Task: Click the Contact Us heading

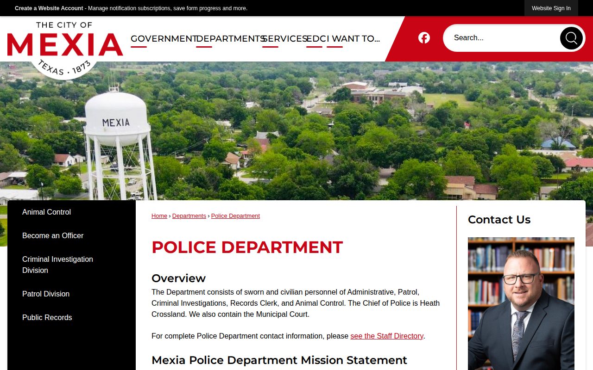Action: (499, 220)
